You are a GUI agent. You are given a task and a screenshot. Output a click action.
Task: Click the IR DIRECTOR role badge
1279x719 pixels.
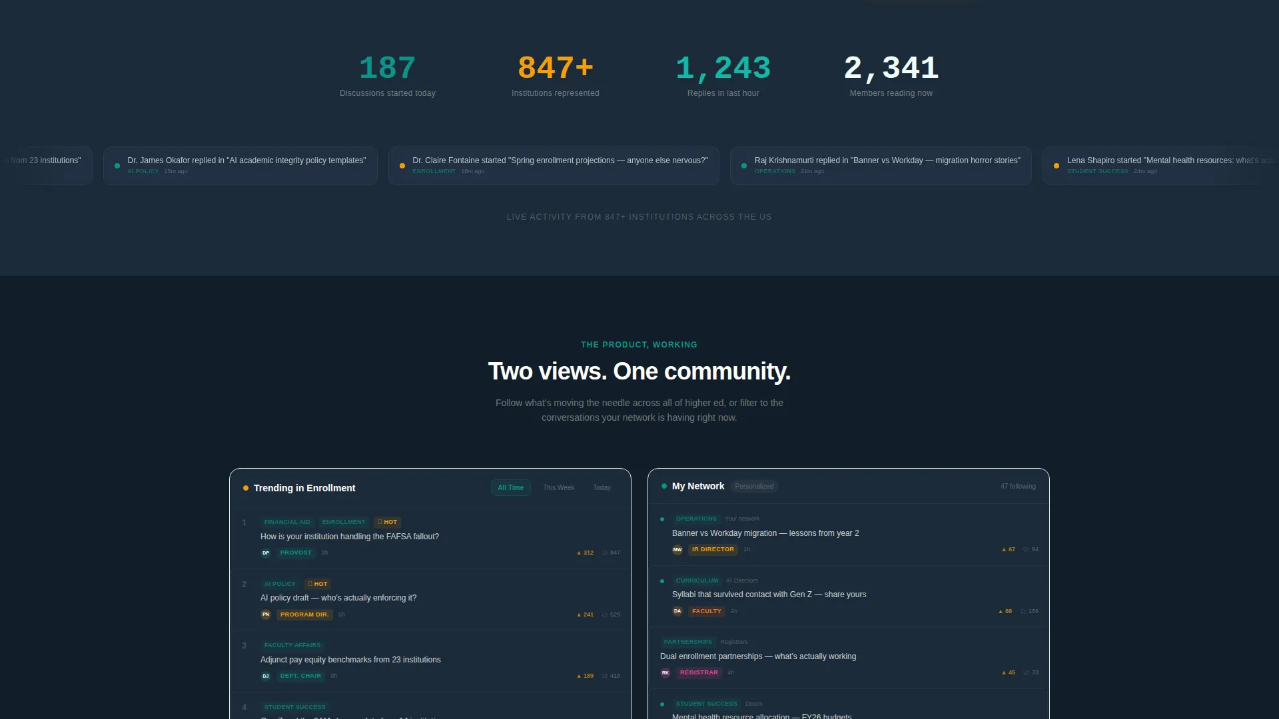[x=713, y=549]
